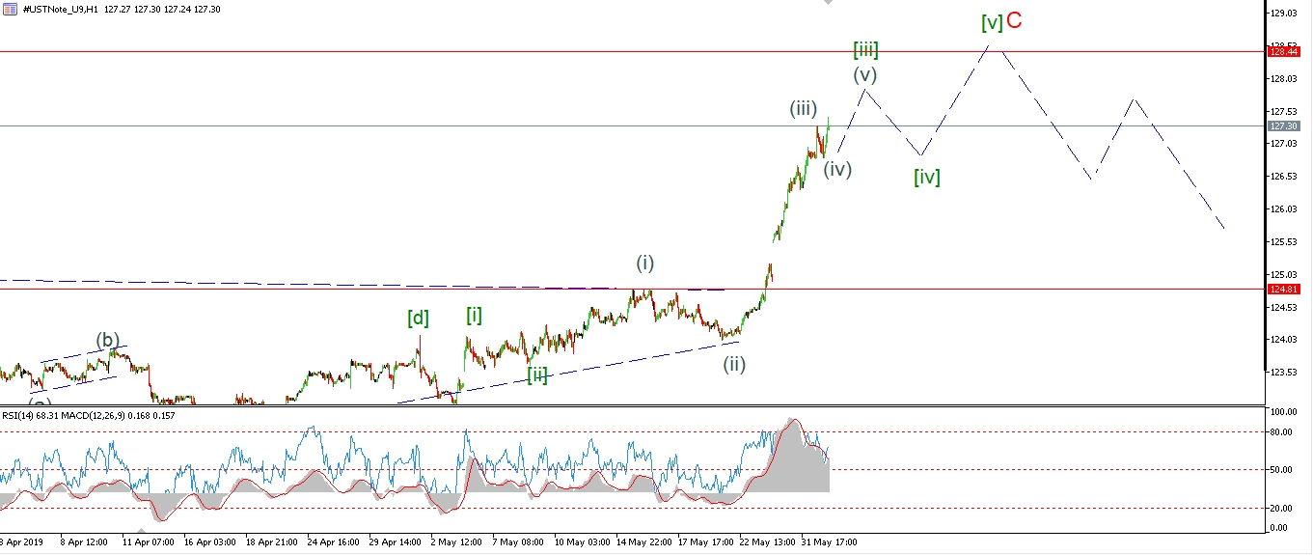Click the 24 Apr 16:00 time label

click(334, 542)
